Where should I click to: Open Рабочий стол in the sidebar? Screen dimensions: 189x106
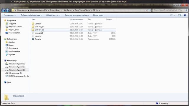tap(14, 33)
